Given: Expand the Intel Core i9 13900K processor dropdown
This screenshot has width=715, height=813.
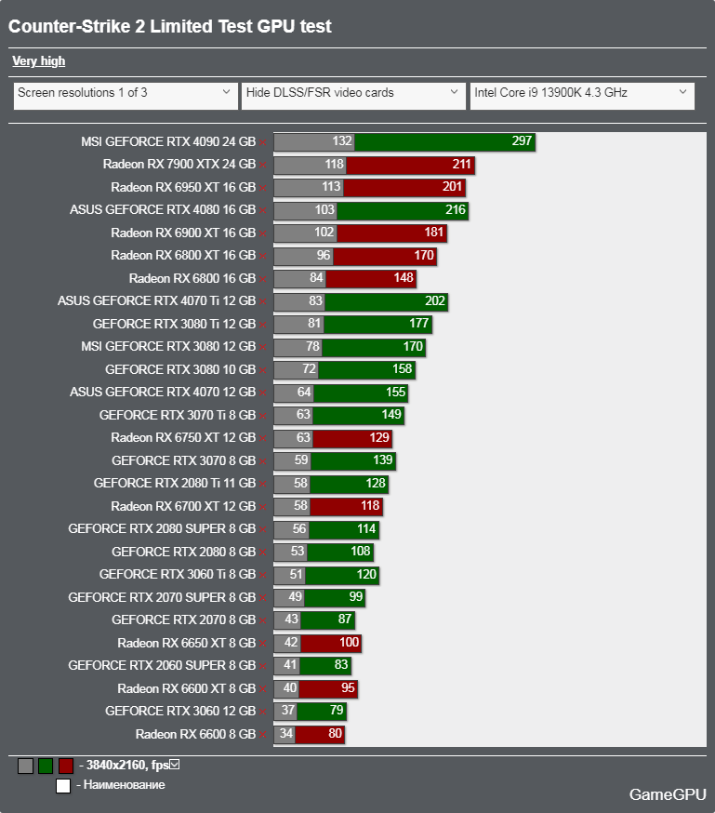Looking at the screenshot, I should [582, 96].
